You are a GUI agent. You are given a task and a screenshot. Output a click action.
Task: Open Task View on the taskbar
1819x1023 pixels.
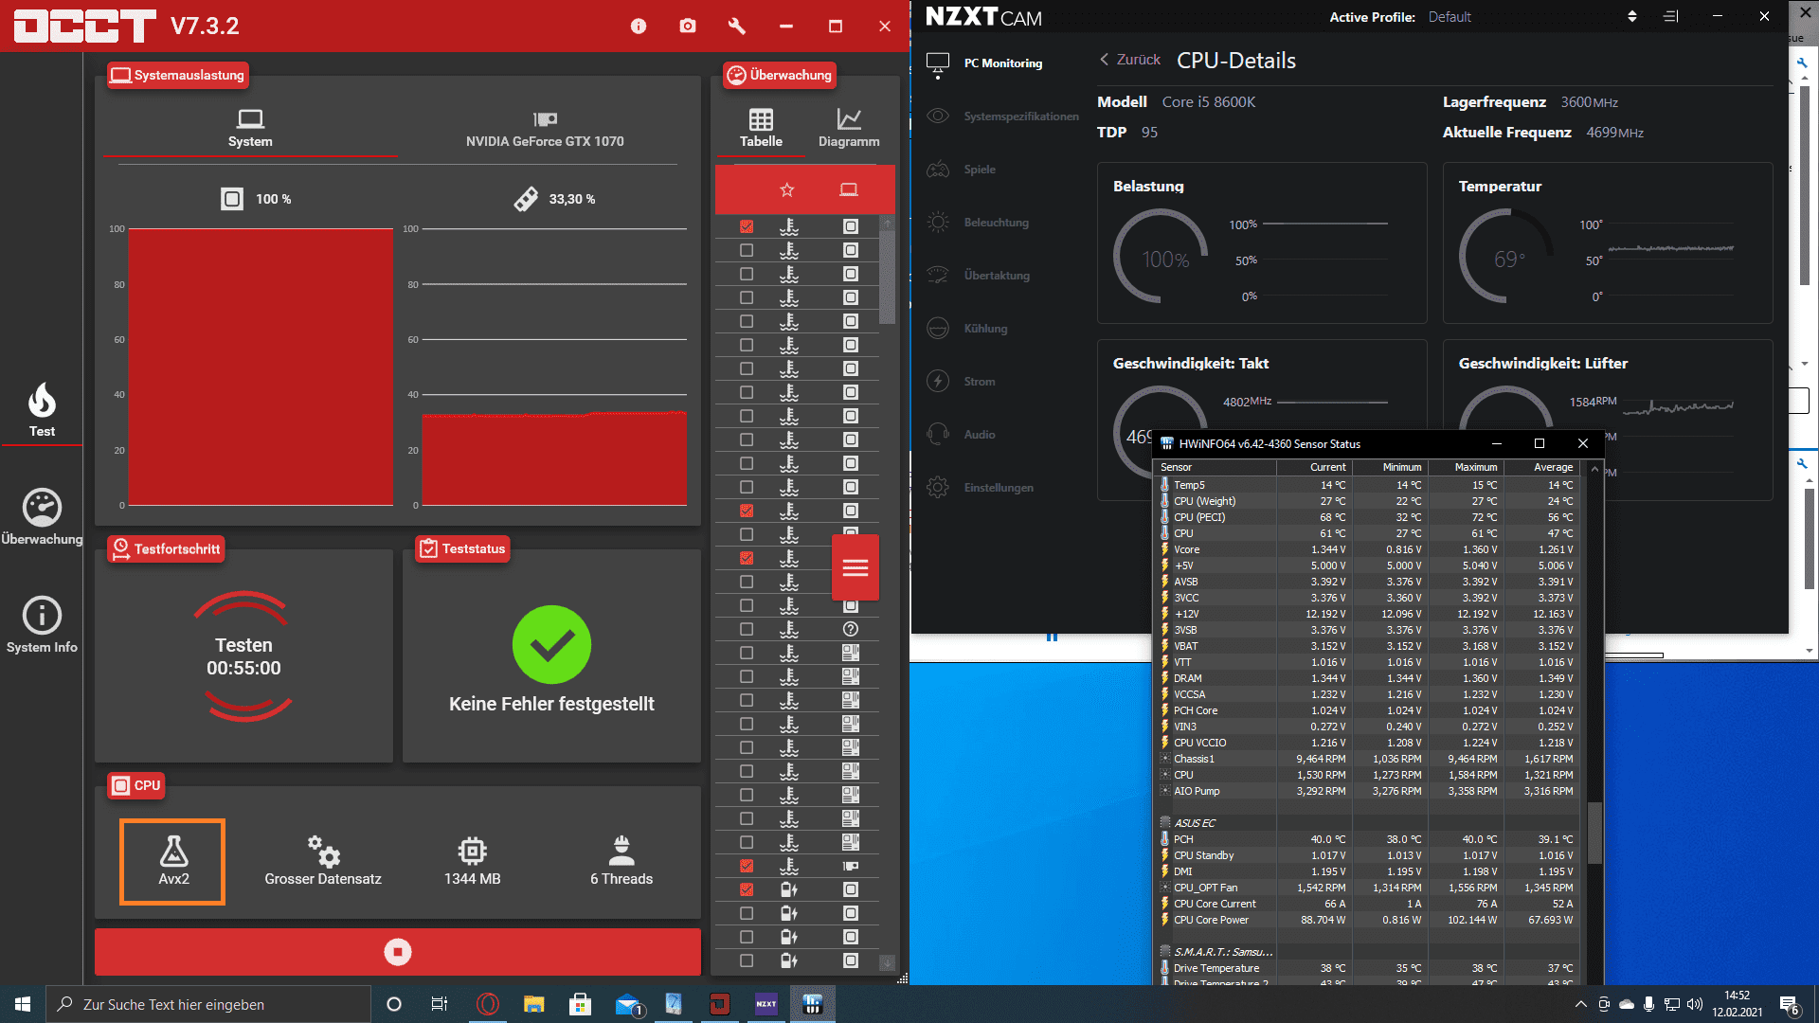click(440, 1004)
